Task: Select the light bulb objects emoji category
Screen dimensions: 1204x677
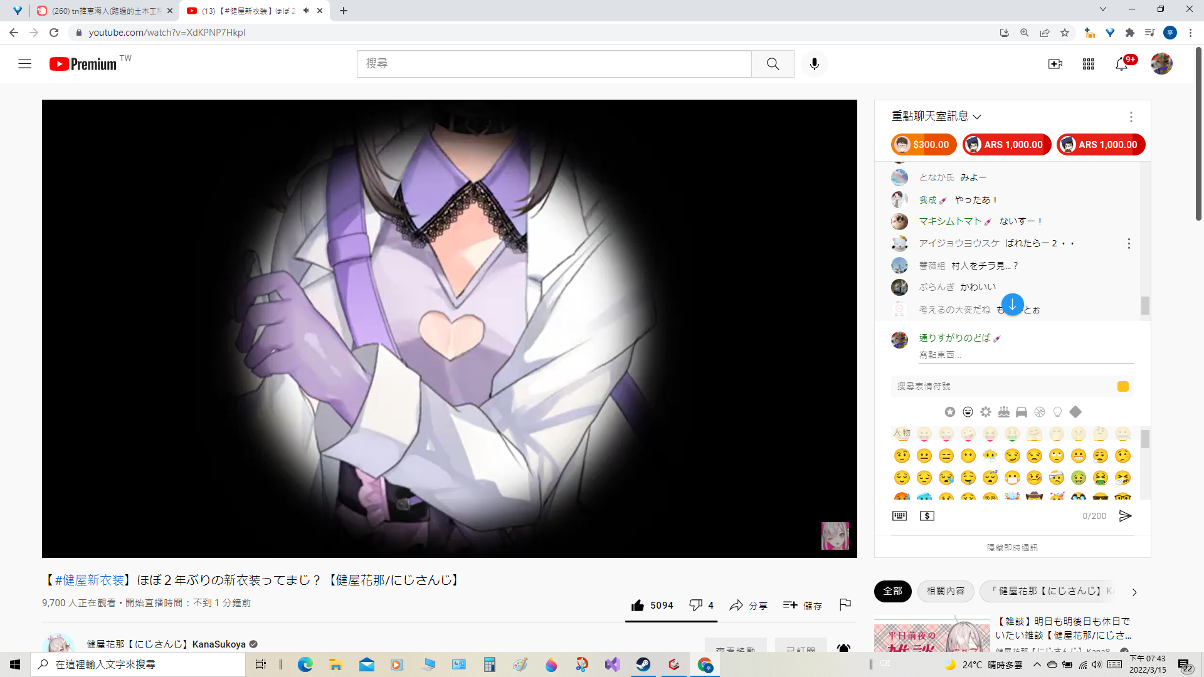Action: click(1057, 412)
